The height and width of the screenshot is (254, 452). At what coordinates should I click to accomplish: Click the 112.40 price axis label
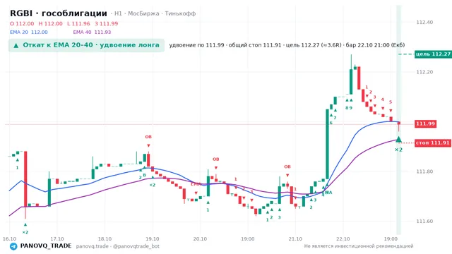pos(424,22)
